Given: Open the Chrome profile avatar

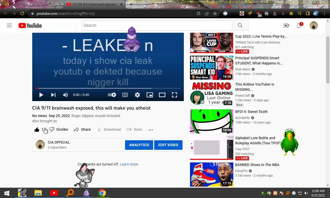Looking at the screenshot, I should 316,13.
